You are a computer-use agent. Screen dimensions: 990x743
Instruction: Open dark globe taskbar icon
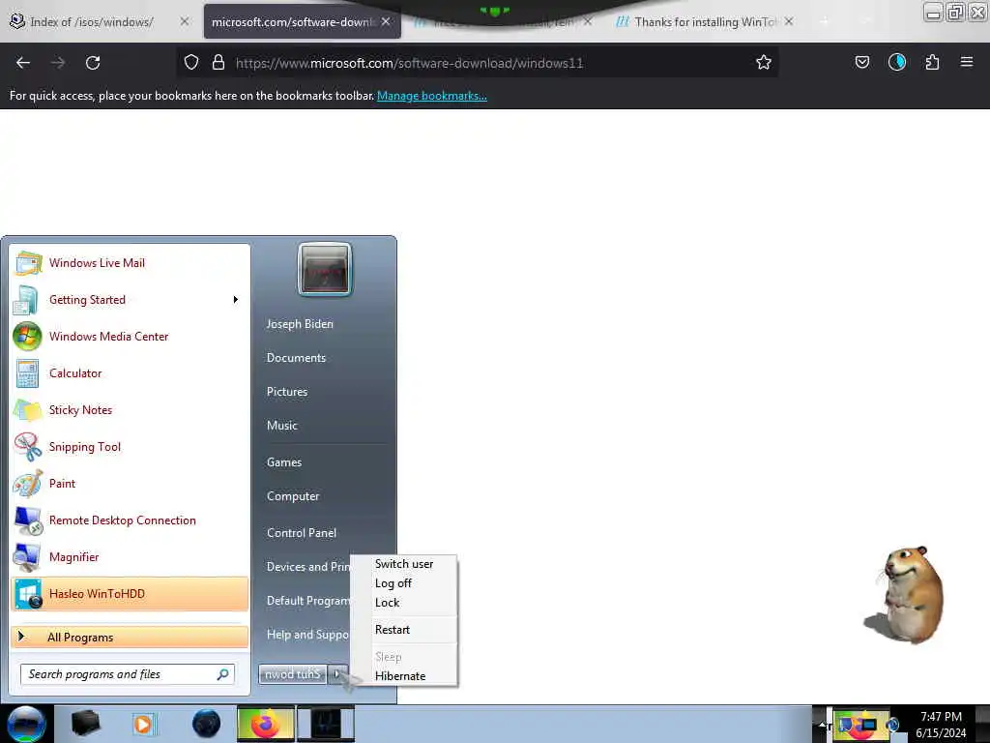[x=207, y=724]
